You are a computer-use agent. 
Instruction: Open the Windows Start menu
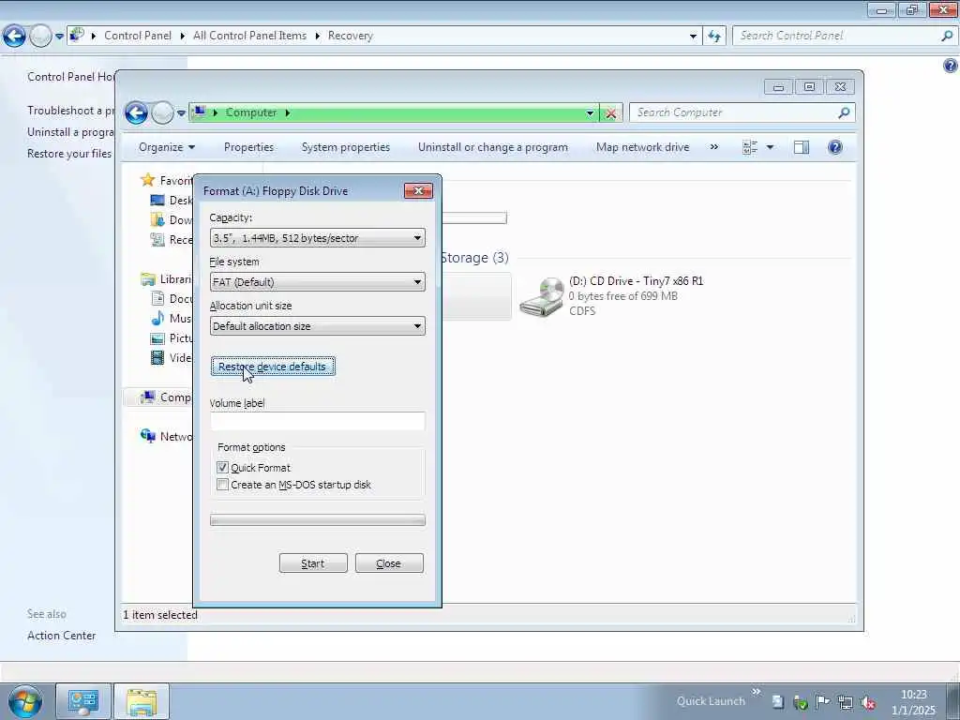[x=25, y=701]
